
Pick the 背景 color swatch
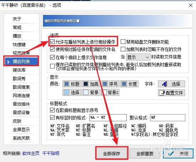tap(91, 93)
